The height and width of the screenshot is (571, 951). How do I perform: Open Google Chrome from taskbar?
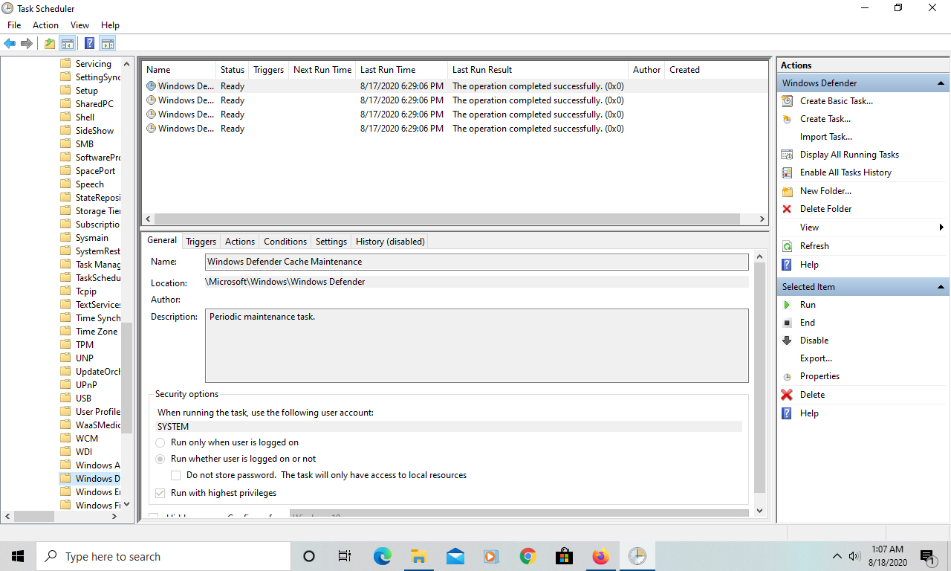point(528,556)
